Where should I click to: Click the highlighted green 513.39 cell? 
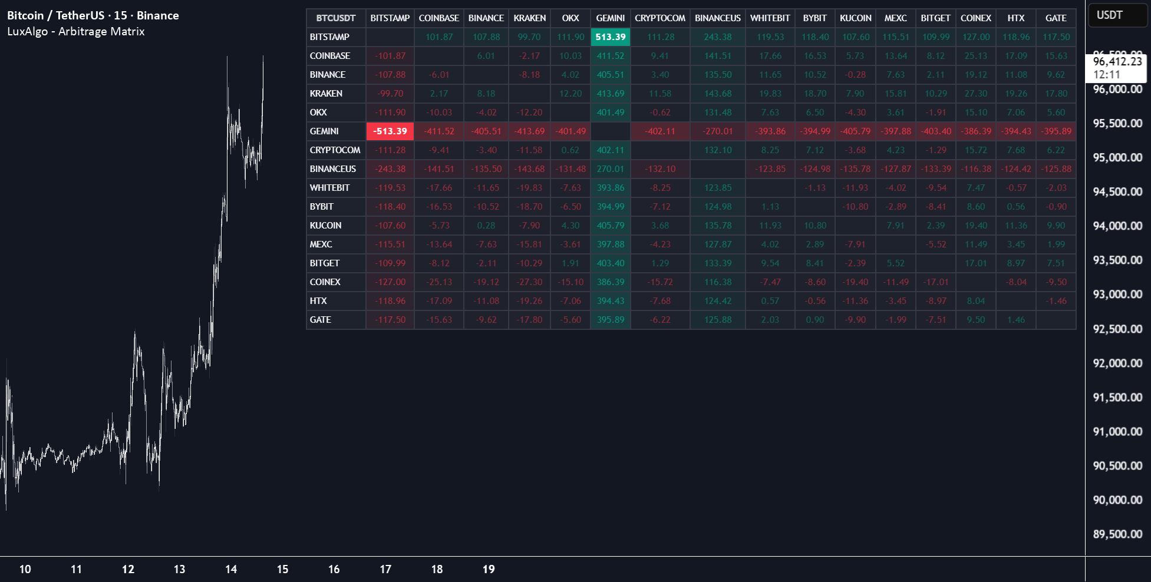click(x=611, y=37)
